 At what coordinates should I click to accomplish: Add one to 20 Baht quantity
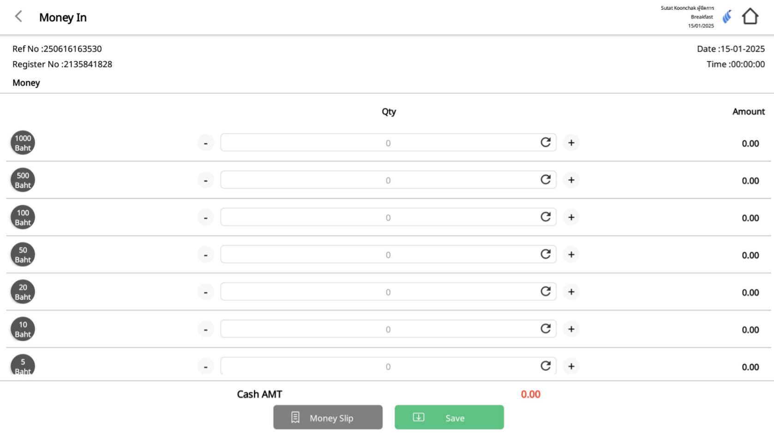coord(571,292)
